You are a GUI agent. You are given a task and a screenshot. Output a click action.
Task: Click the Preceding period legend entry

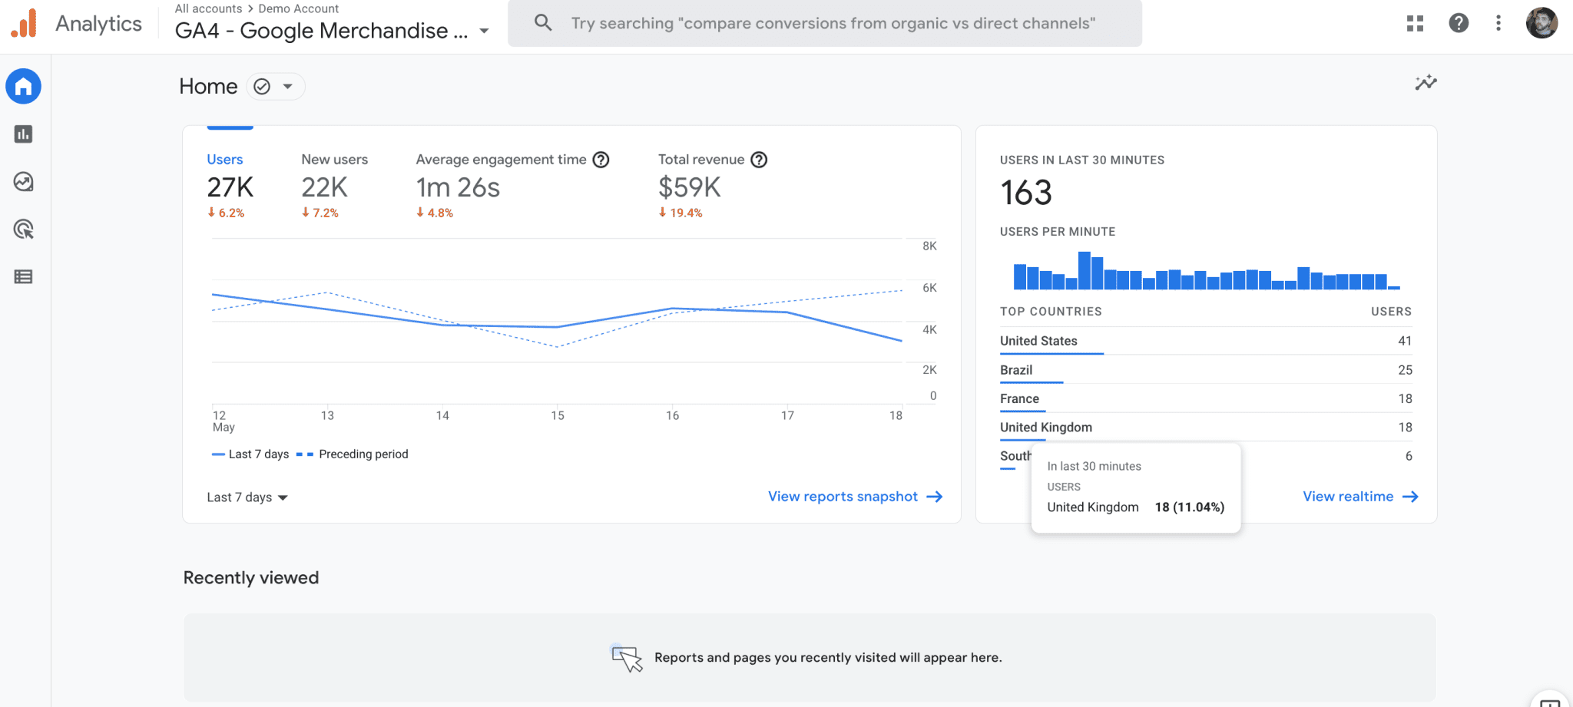click(353, 454)
